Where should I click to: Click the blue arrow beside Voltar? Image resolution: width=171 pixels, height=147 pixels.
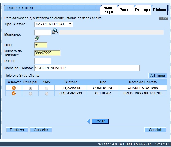[x=89, y=121]
